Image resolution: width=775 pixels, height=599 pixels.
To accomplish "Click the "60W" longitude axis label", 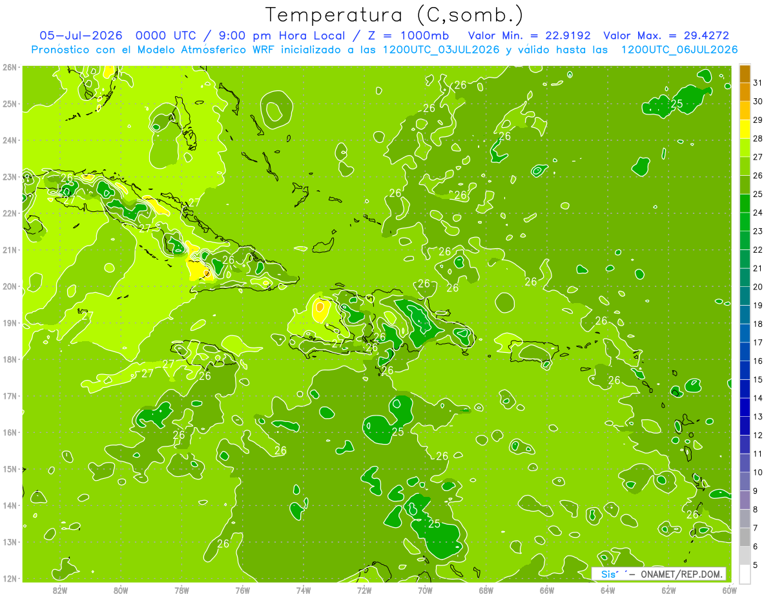I will (729, 591).
